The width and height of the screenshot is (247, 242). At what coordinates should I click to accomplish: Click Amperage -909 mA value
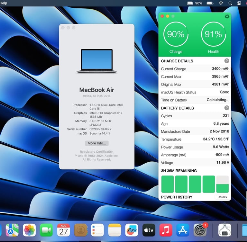[x=222, y=155]
